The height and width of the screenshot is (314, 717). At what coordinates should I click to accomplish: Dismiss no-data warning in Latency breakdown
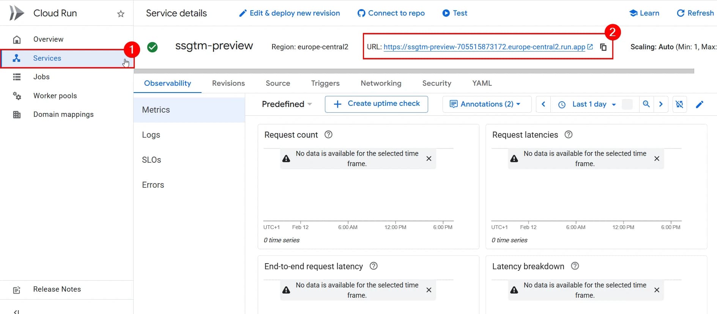coord(657,290)
